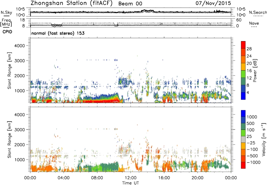Screen dimensions: 267x185
Task: Click the "4000" tick of the power panel
Action: 20,46
